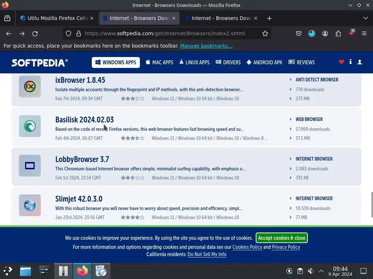This screenshot has width=373, height=279.
Task: Open the Firefox account icon
Action: point(325,34)
